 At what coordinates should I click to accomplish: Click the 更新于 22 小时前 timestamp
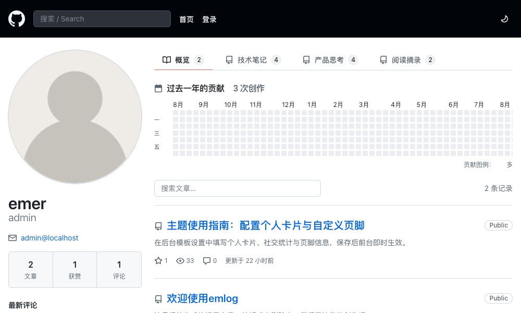click(x=250, y=261)
